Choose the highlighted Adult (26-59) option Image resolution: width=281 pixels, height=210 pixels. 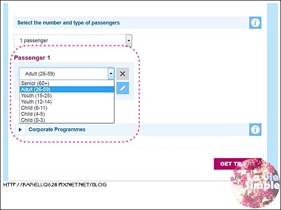click(x=67, y=89)
